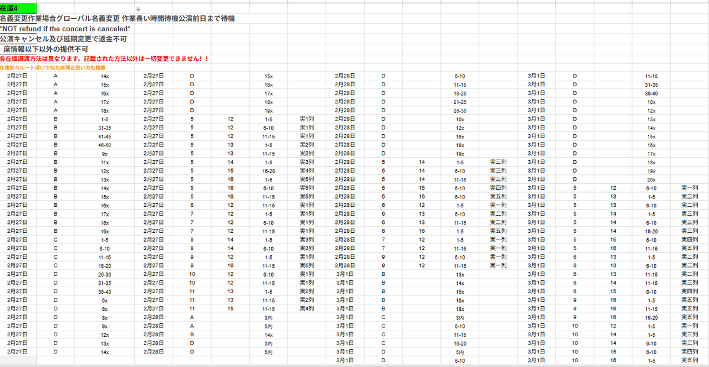Select the 41-45 seat cell
Screen dimensions: 709x367
[104, 136]
